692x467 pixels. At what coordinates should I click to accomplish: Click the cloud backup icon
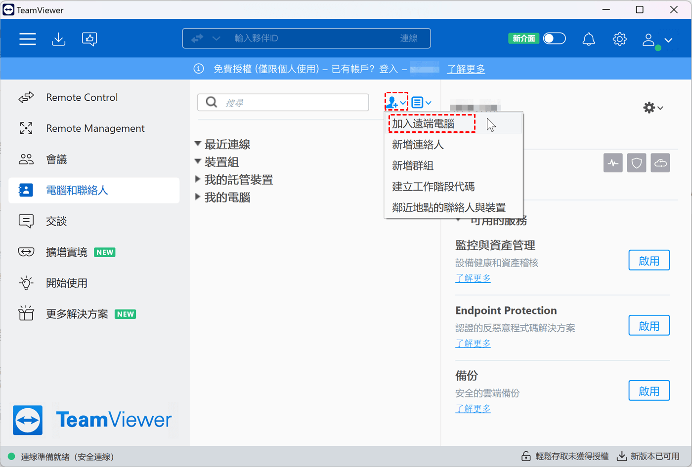pos(660,163)
